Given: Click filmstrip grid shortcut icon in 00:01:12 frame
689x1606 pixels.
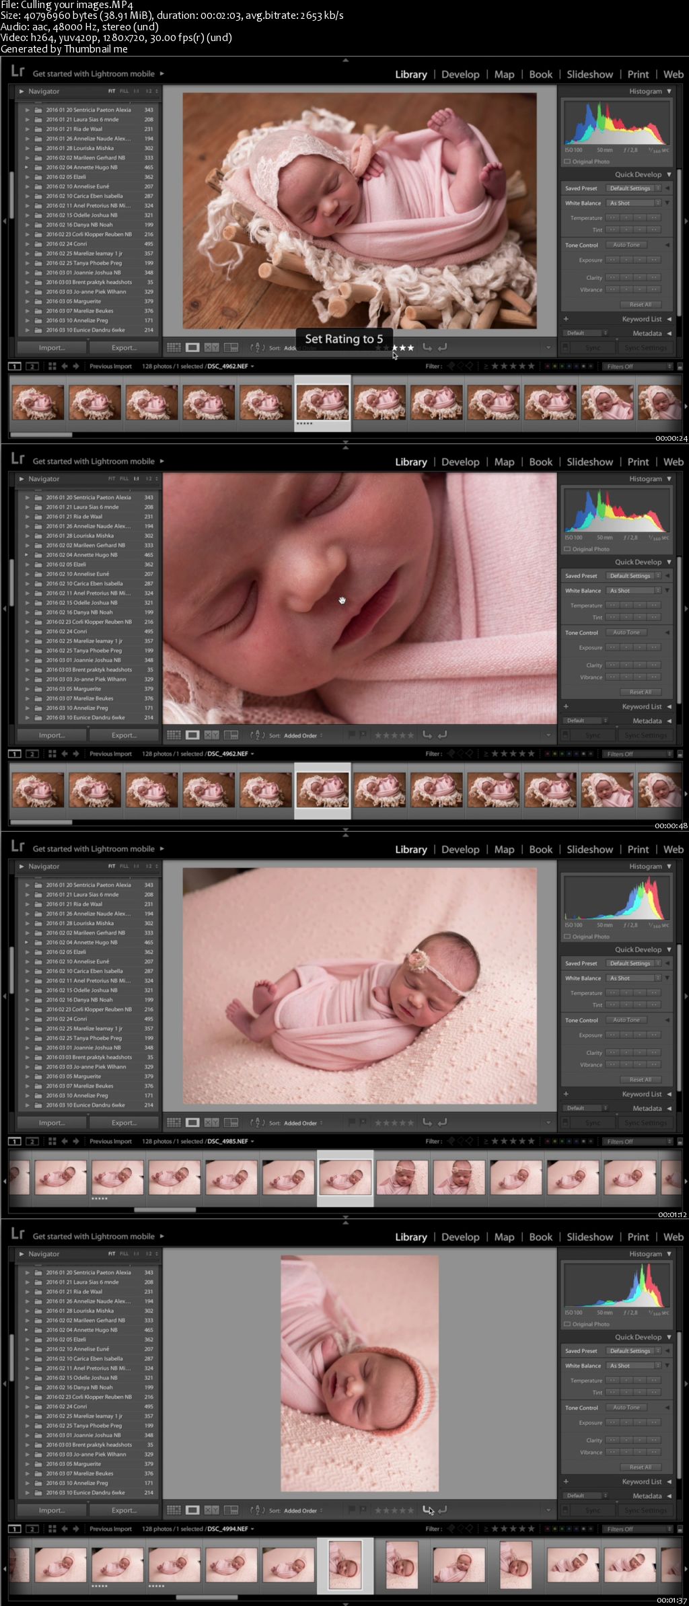Looking at the screenshot, I should [51, 1142].
